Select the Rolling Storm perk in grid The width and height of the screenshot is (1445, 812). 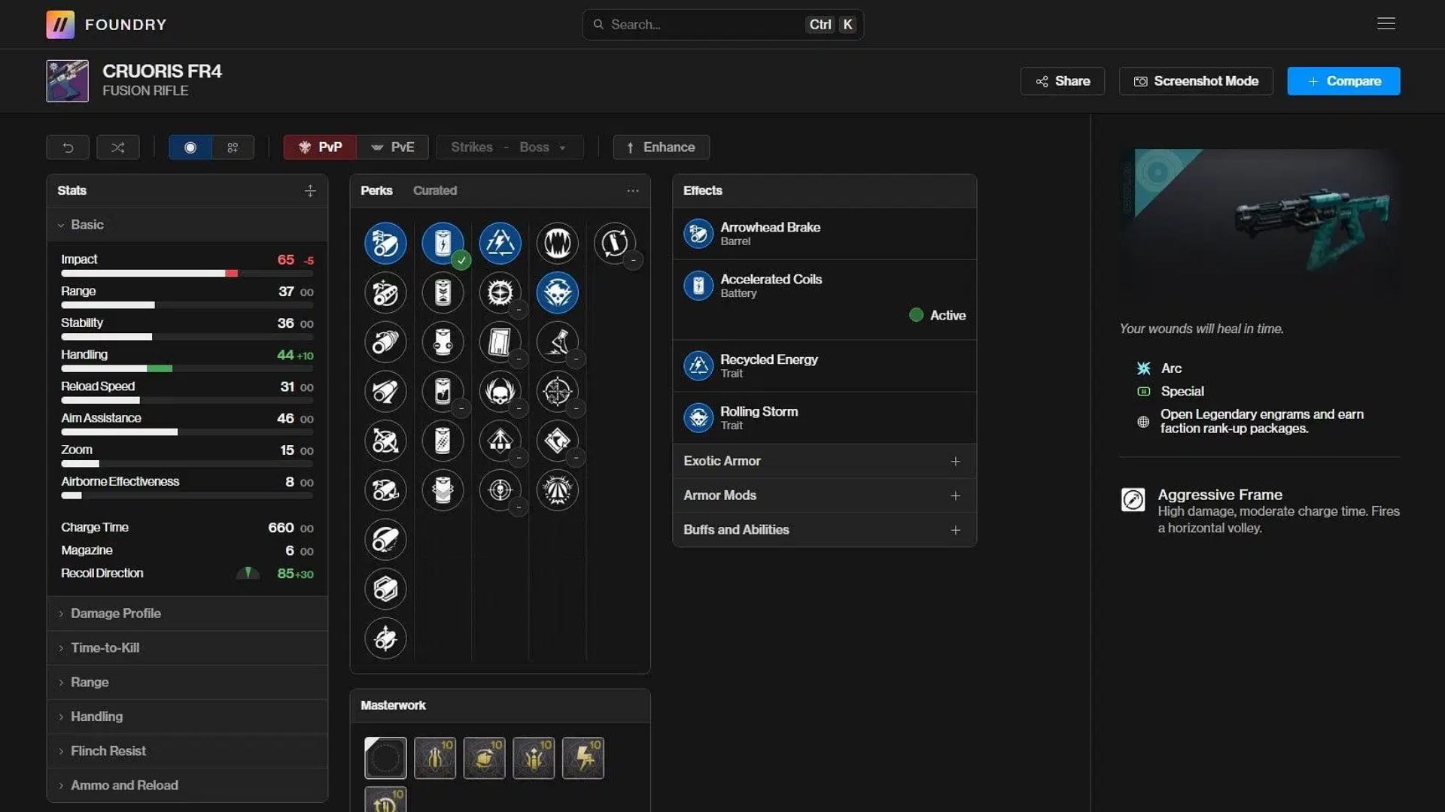coord(557,292)
